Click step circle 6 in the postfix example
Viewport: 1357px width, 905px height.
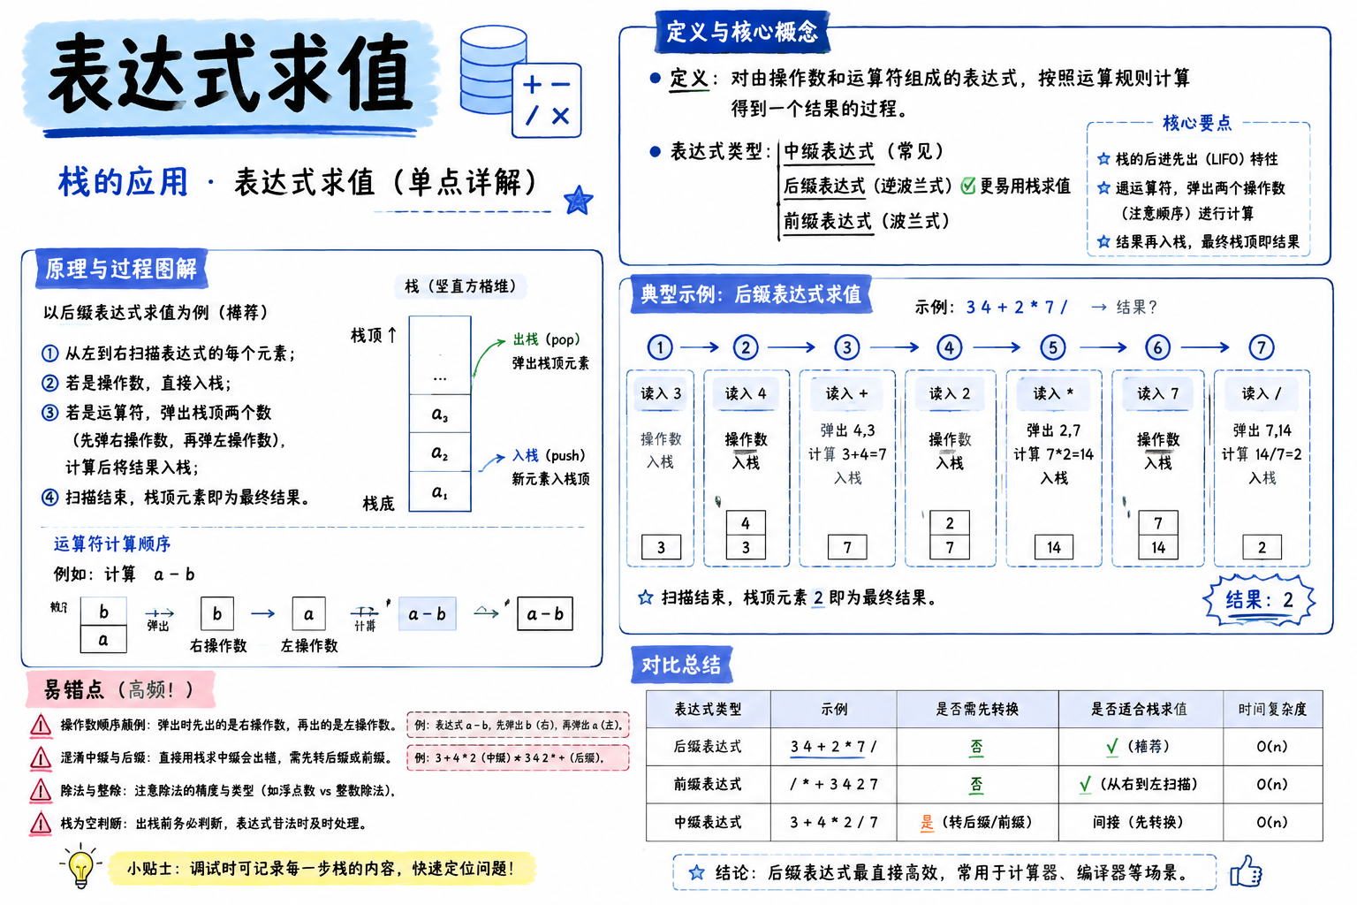(x=1157, y=347)
